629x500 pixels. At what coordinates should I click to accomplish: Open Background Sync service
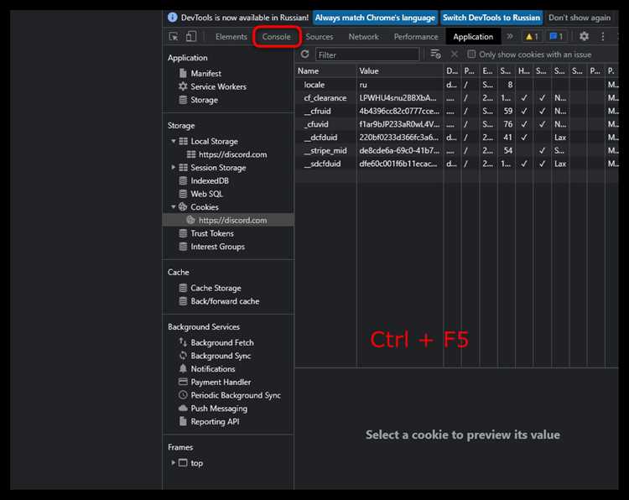[x=215, y=356]
